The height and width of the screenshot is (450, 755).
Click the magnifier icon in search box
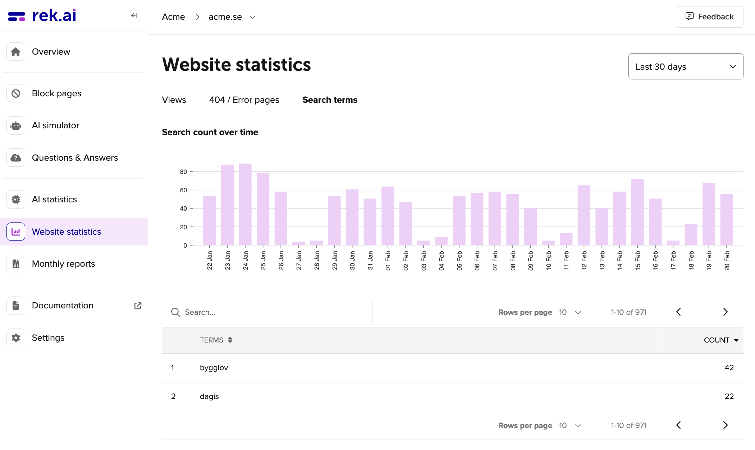click(175, 312)
